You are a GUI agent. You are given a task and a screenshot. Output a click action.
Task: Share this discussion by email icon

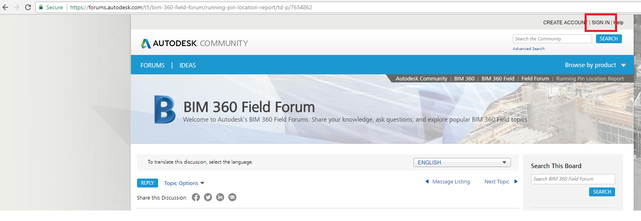tap(232, 197)
